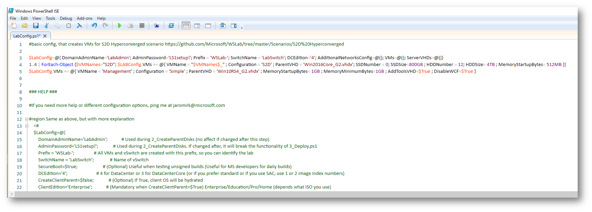Run the selection
This screenshot has height=212, width=592.
click(x=131, y=26)
